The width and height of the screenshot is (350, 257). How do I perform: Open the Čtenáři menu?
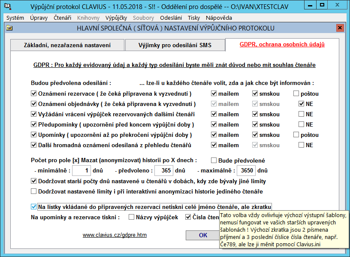[62, 18]
